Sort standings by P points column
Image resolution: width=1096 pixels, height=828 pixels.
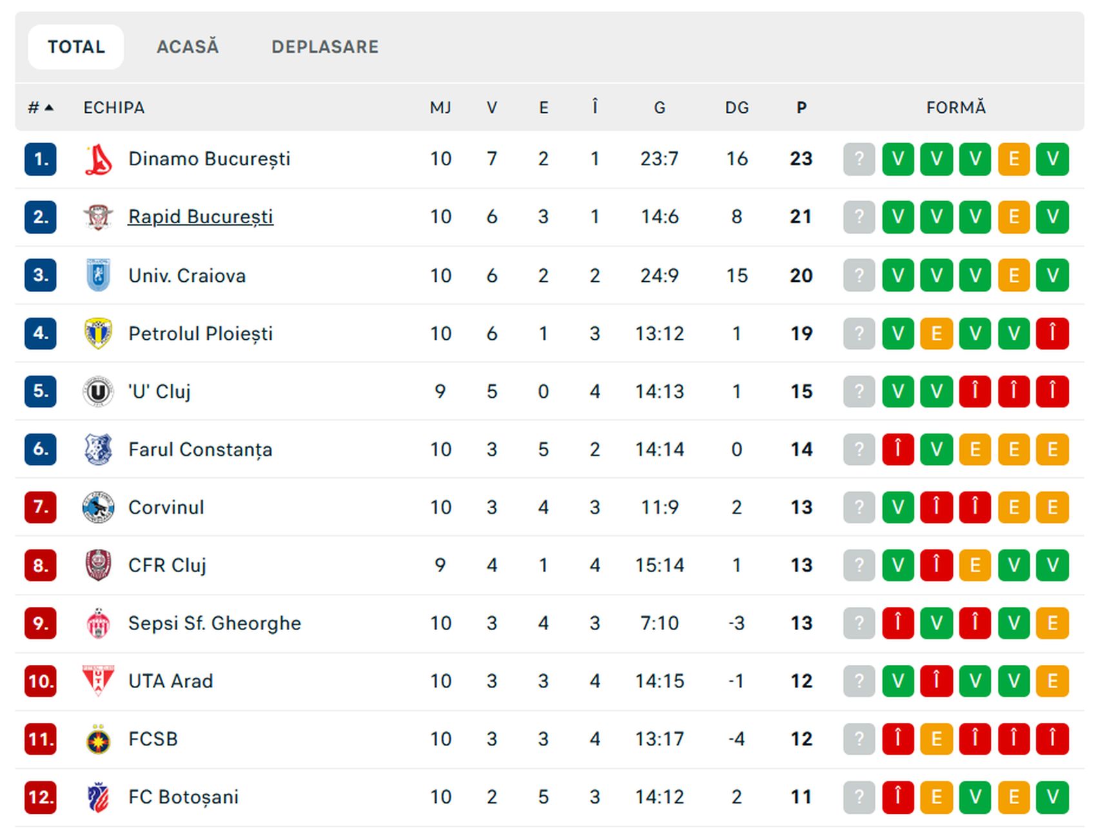(801, 108)
